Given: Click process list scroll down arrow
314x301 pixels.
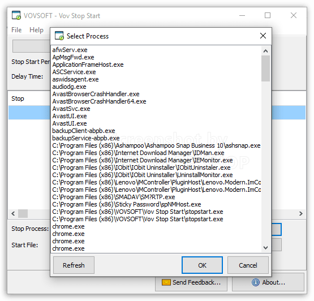Looking at the screenshot, I should point(266,248).
